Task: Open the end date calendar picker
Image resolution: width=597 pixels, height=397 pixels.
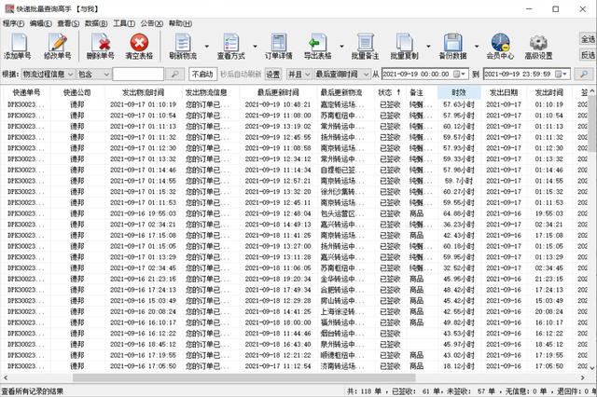Action: coord(562,74)
